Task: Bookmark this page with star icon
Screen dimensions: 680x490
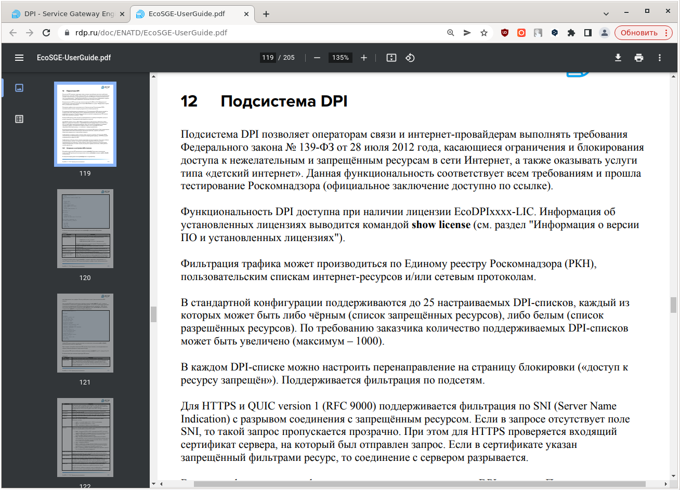Action: [484, 33]
